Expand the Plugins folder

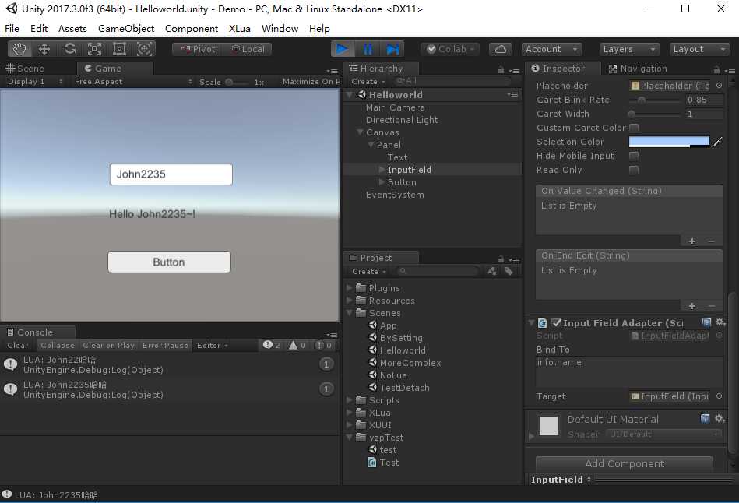pyautogui.click(x=349, y=287)
